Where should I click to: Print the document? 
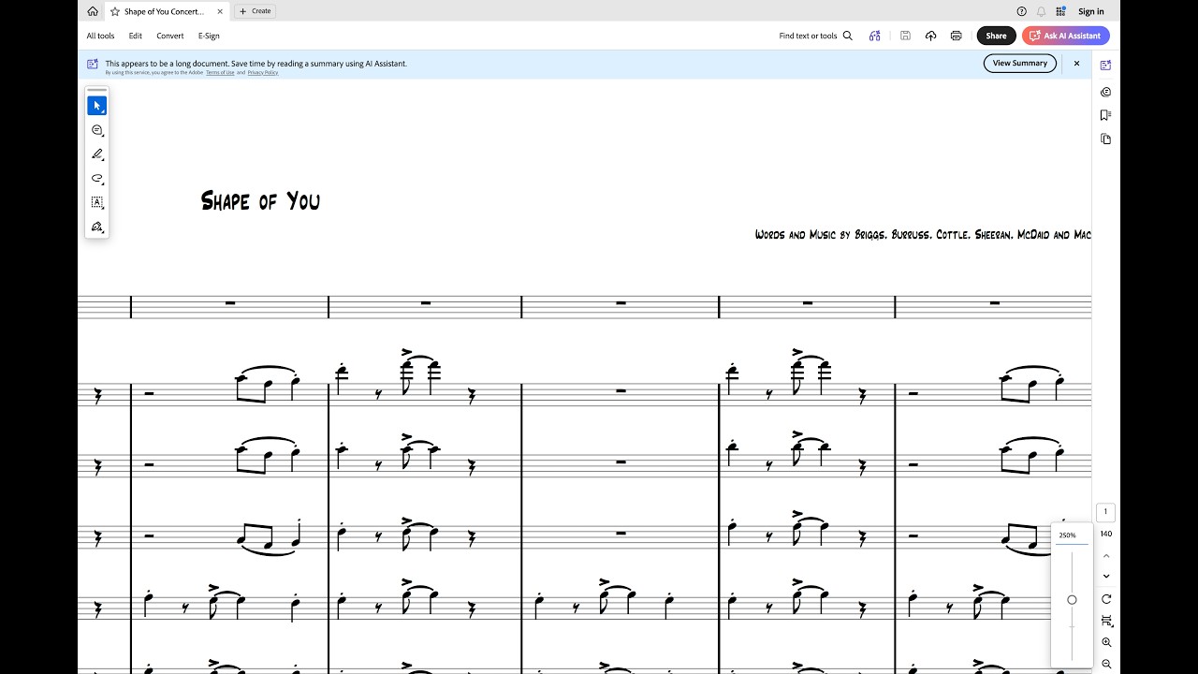956,36
